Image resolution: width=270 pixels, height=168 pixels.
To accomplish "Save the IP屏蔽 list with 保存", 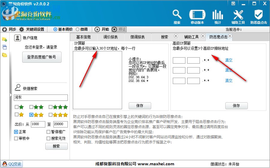I will pos(140,106).
